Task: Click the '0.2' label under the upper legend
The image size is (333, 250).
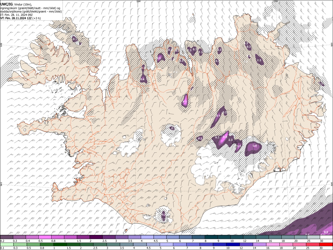Action: click(x=2, y=241)
